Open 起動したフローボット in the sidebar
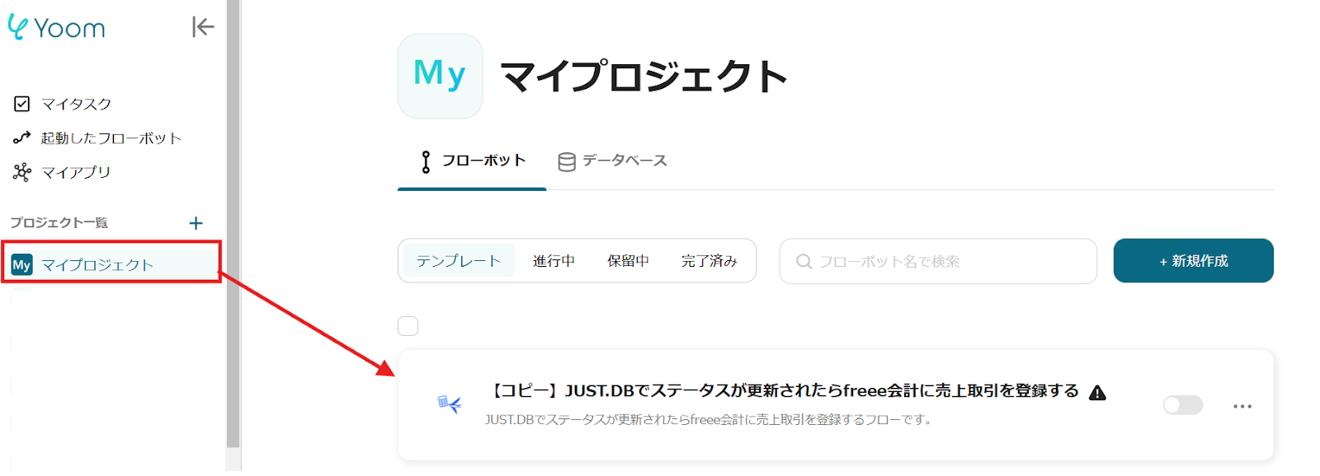Viewport: 1320px width, 476px height. [111, 138]
